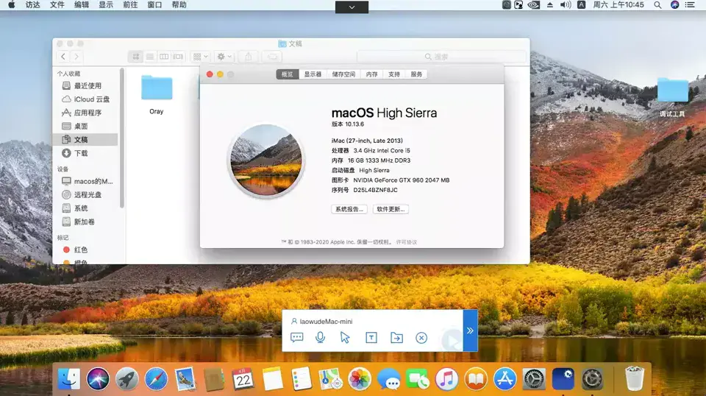The height and width of the screenshot is (396, 706).
Task: Open the 帮助 menu
Action: click(179, 5)
